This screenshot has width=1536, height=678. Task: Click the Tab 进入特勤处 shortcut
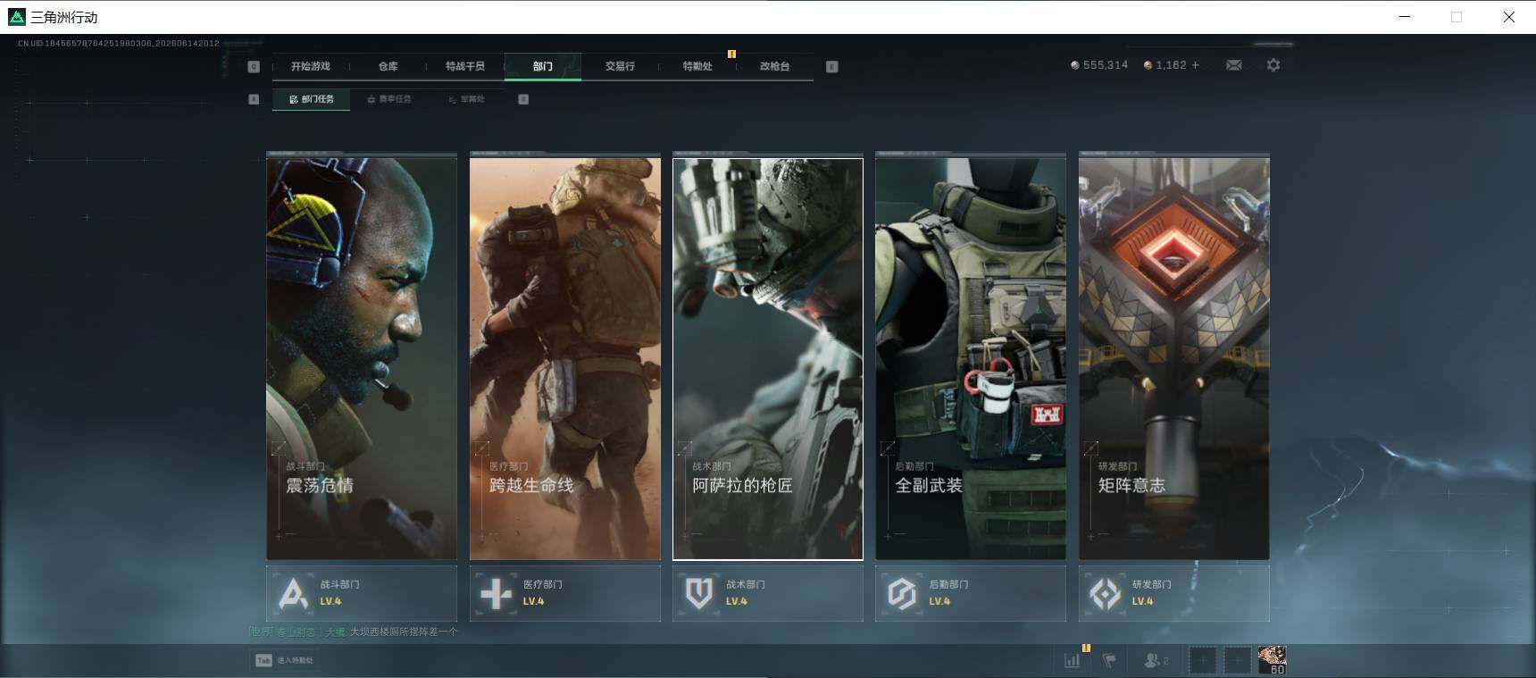285,660
